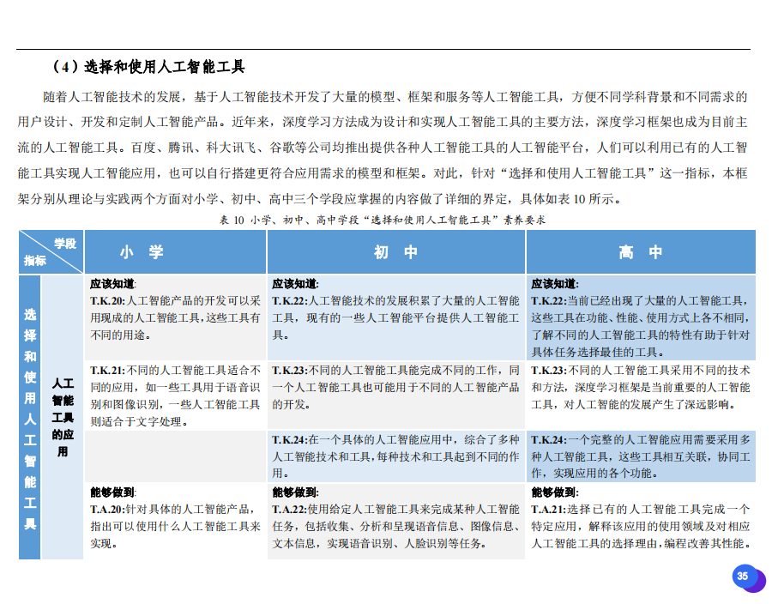Click the intro paragraph starting with 随着人工智能技术的发展
778x604 pixels.
coord(383,148)
